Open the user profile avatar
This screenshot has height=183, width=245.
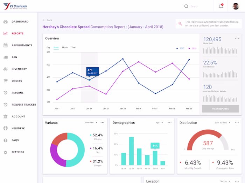(236, 6)
